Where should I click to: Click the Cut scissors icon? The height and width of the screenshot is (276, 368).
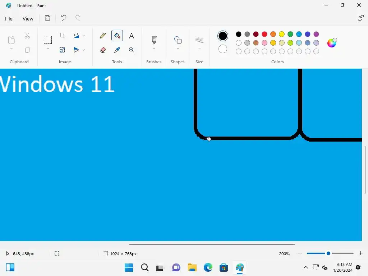pyautogui.click(x=27, y=36)
